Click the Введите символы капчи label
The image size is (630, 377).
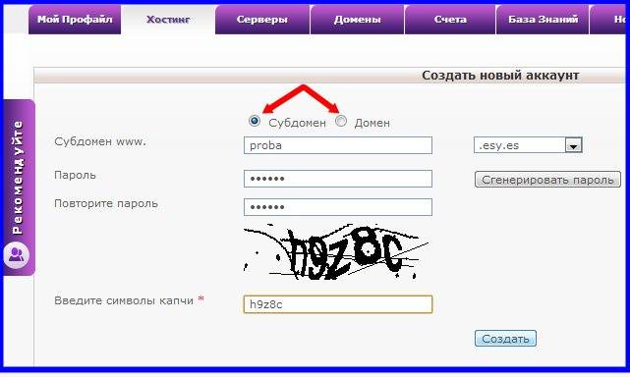[x=124, y=300]
